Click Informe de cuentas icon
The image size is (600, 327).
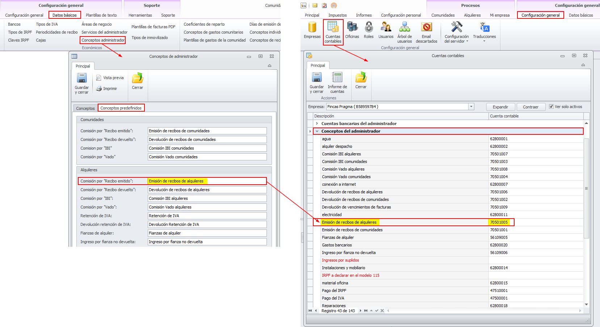coord(337,83)
